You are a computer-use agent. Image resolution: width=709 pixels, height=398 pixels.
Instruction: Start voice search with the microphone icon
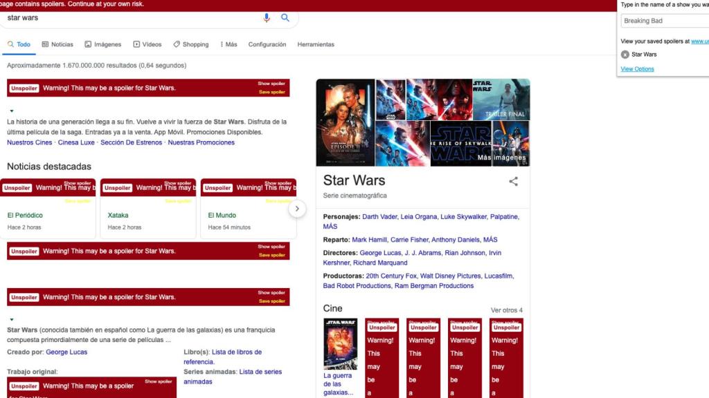[267, 17]
